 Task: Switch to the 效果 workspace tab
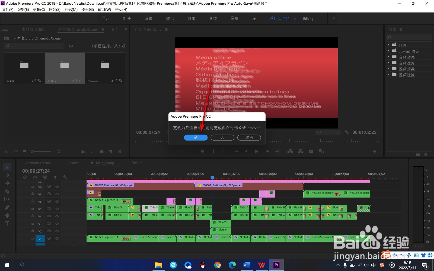[192, 18]
